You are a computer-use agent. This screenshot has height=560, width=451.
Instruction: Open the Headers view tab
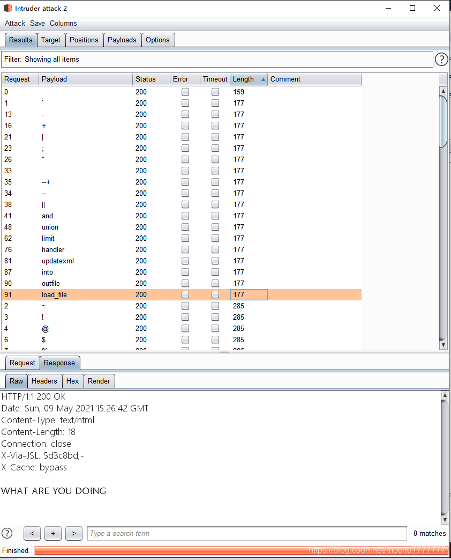pos(44,381)
